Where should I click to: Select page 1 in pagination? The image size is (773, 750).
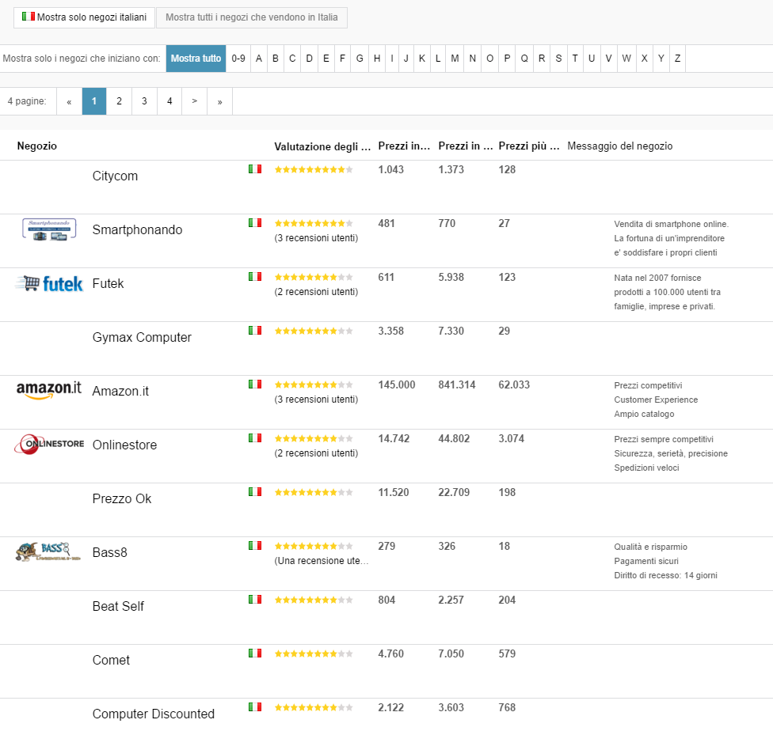[x=94, y=101]
